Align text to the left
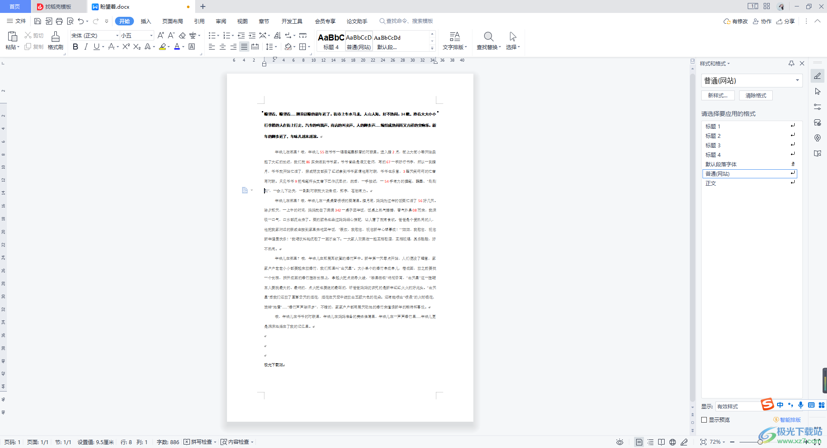 pyautogui.click(x=211, y=47)
